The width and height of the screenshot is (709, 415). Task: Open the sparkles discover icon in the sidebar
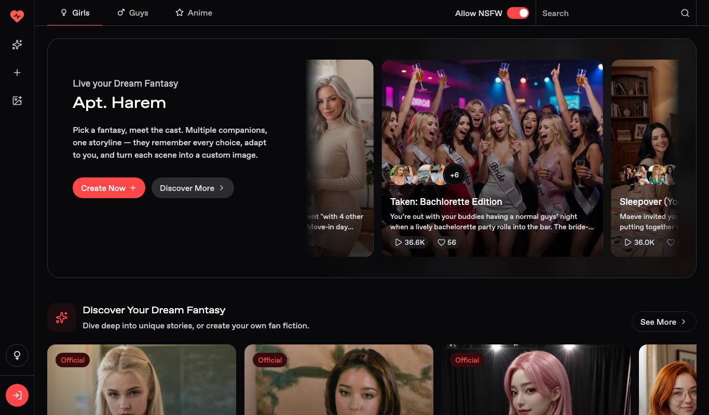point(17,45)
